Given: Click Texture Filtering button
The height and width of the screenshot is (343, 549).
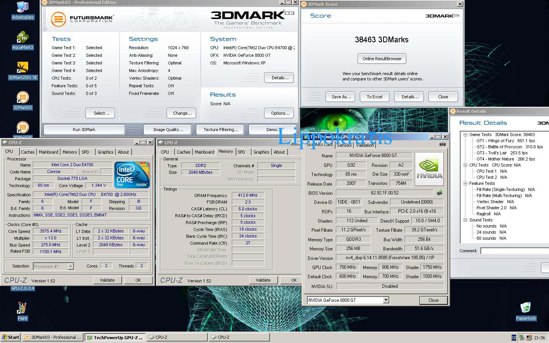Looking at the screenshot, I should [x=221, y=130].
